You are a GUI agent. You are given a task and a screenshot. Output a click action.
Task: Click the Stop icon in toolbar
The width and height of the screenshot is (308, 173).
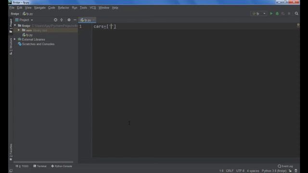[289, 13]
